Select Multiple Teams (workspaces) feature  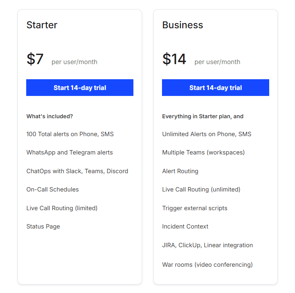(x=203, y=152)
